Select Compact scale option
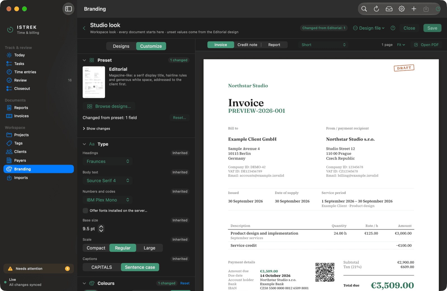 (96, 248)
